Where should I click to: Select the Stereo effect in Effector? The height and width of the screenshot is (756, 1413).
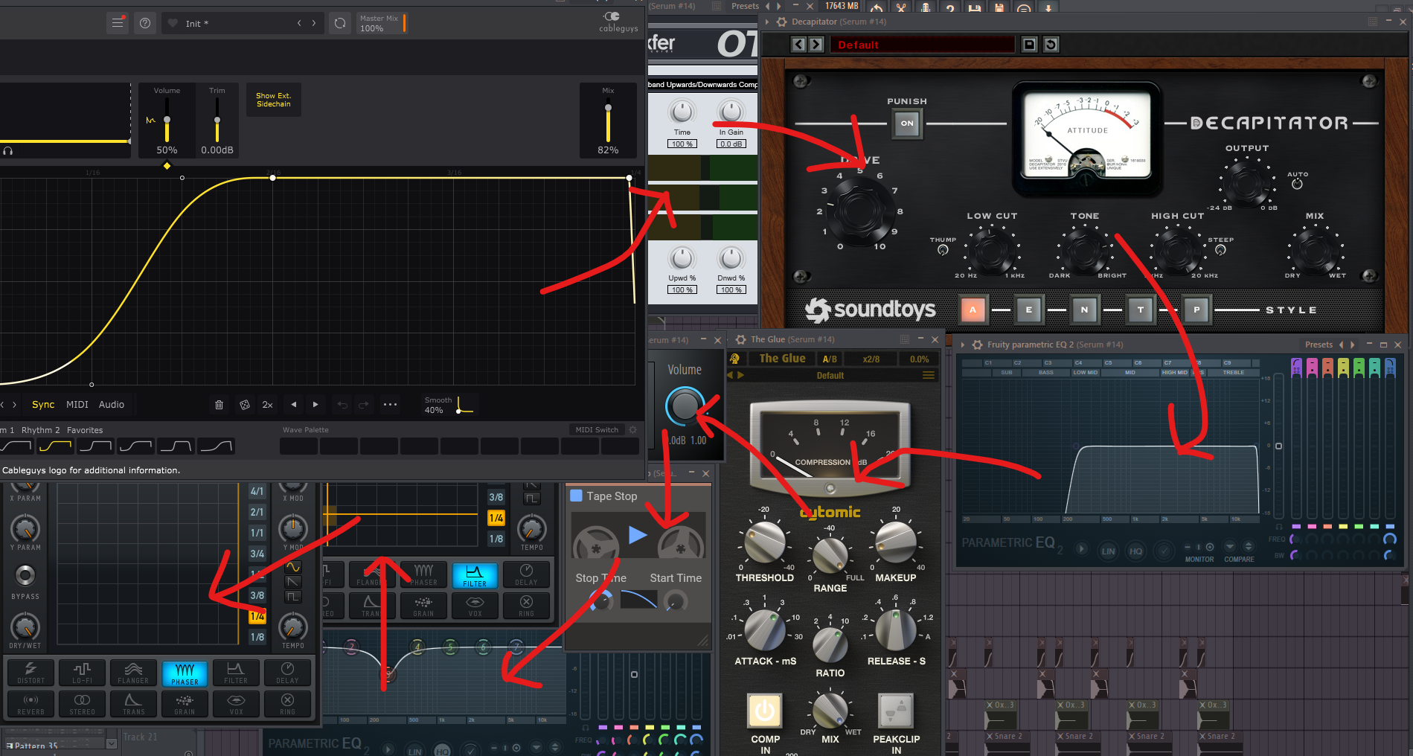coord(82,704)
